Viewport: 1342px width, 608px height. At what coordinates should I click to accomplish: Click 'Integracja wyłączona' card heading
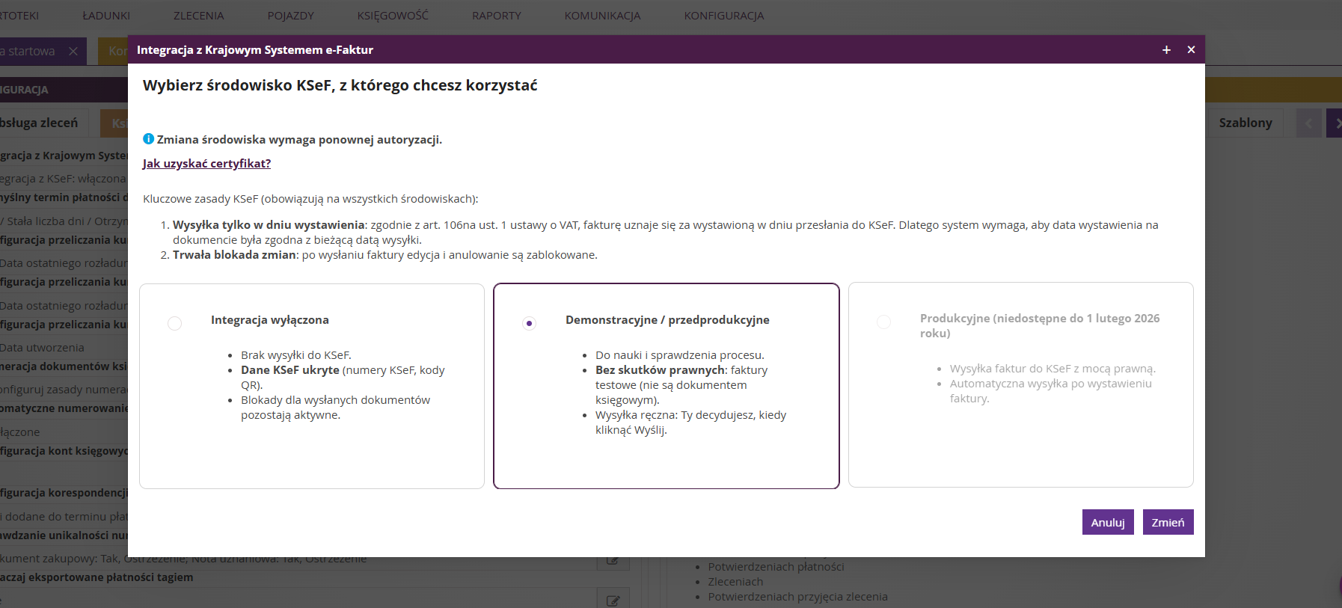pyautogui.click(x=270, y=320)
